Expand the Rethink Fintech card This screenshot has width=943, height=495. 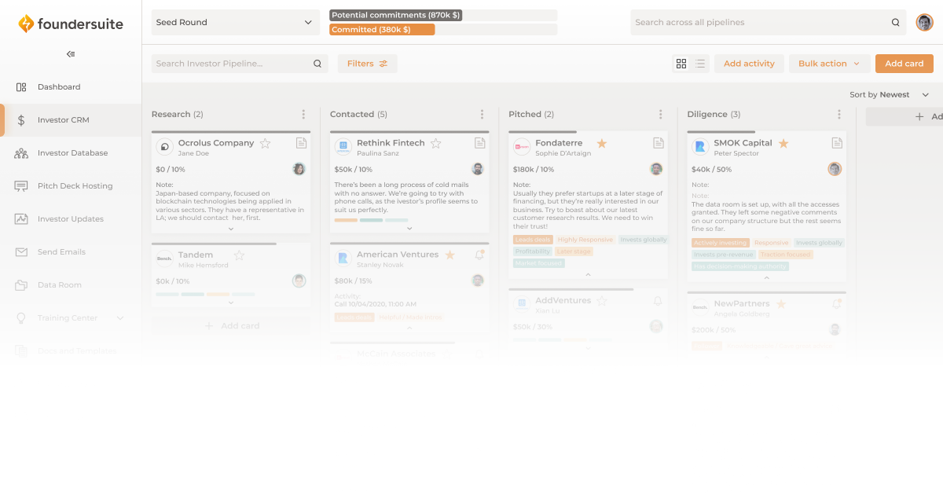tap(409, 229)
